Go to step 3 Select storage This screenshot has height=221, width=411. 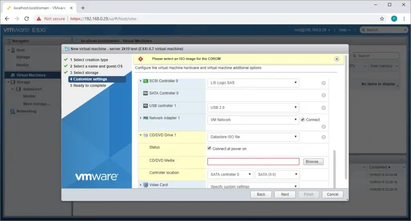click(84, 73)
